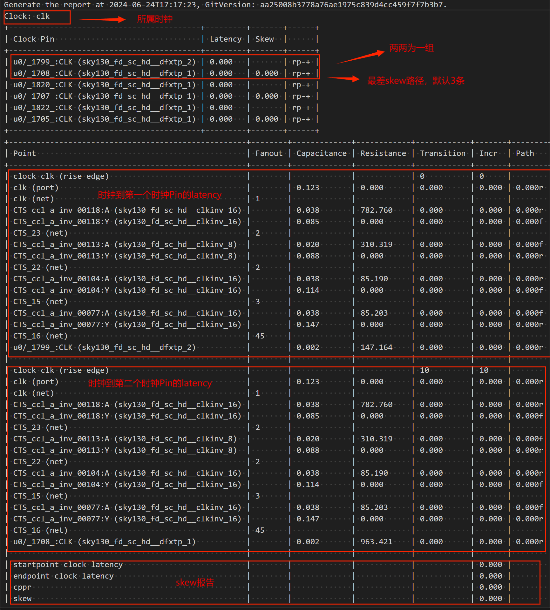Click the 'Fanout' column header
The image size is (550, 610).
point(269,153)
